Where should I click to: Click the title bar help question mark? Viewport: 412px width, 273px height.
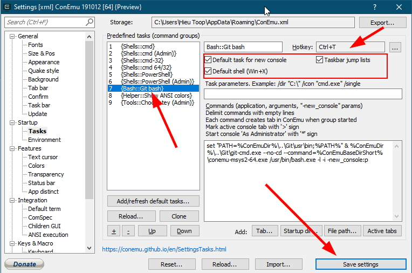(375, 8)
